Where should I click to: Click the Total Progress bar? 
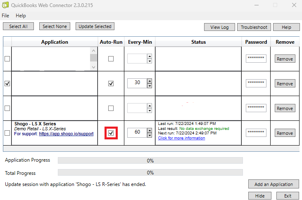tap(150, 172)
